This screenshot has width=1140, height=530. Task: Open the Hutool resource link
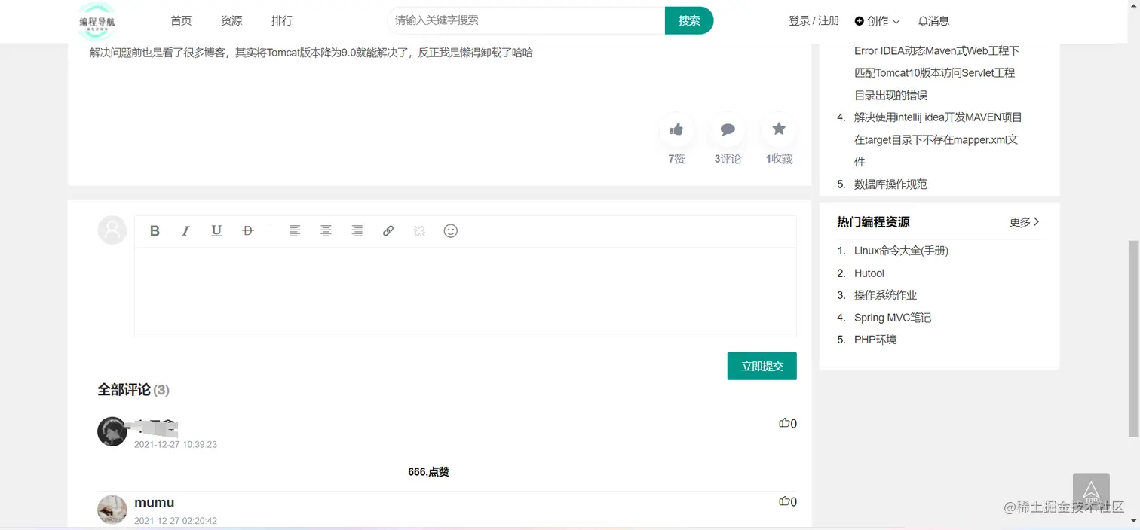coord(869,273)
